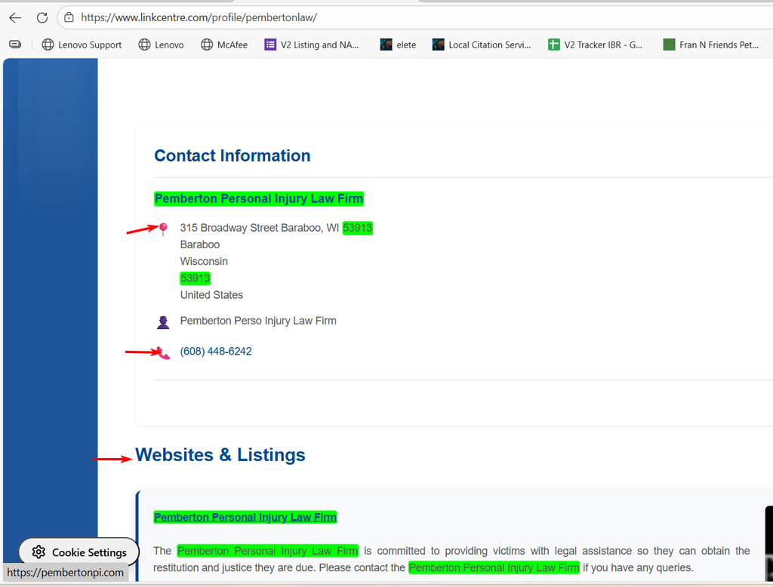Open Fran N Friends Pet bookmark
The height and width of the screenshot is (587, 773).
point(711,45)
